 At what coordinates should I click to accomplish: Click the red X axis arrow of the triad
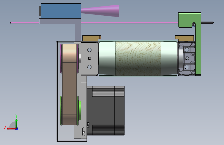pyautogui.click(x=11, y=129)
